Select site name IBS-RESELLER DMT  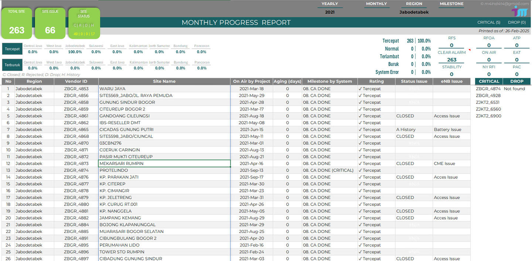coord(164,123)
